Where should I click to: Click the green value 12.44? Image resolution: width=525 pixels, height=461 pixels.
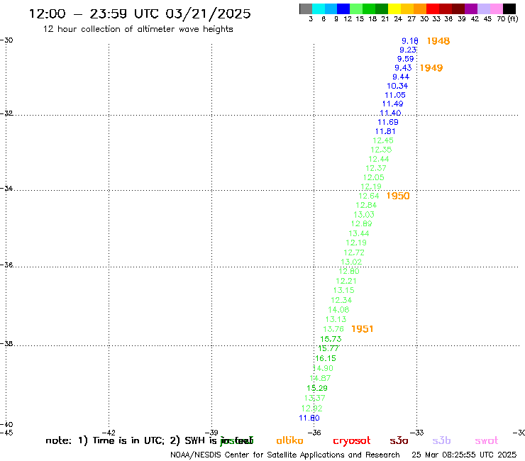[379, 159]
